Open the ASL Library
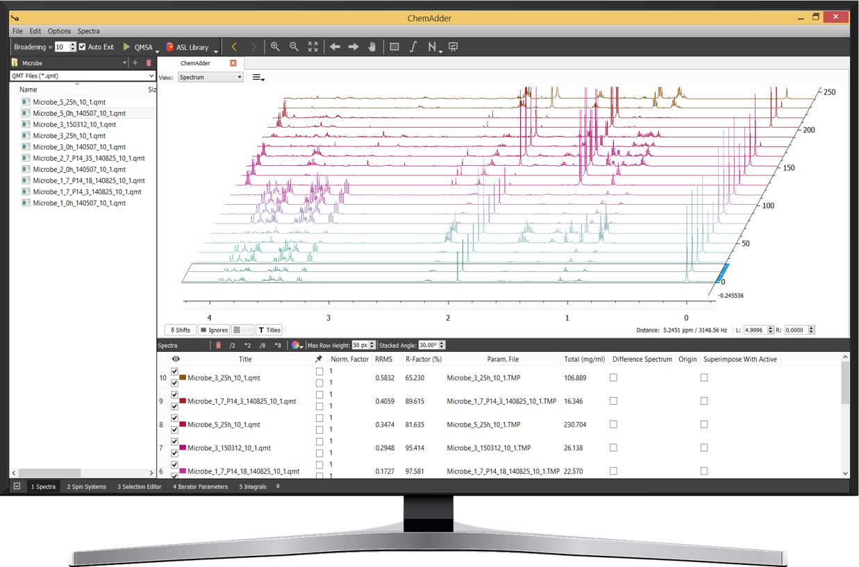The height and width of the screenshot is (567, 859). coord(186,47)
